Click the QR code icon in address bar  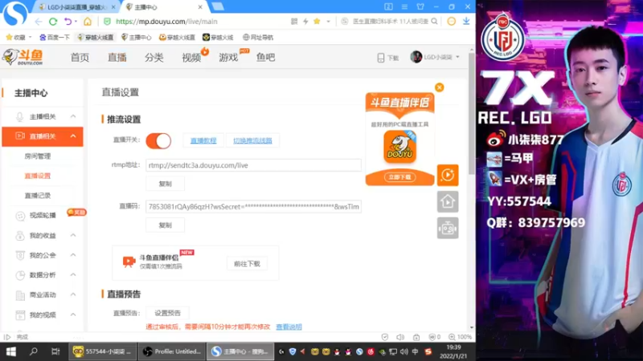click(294, 22)
